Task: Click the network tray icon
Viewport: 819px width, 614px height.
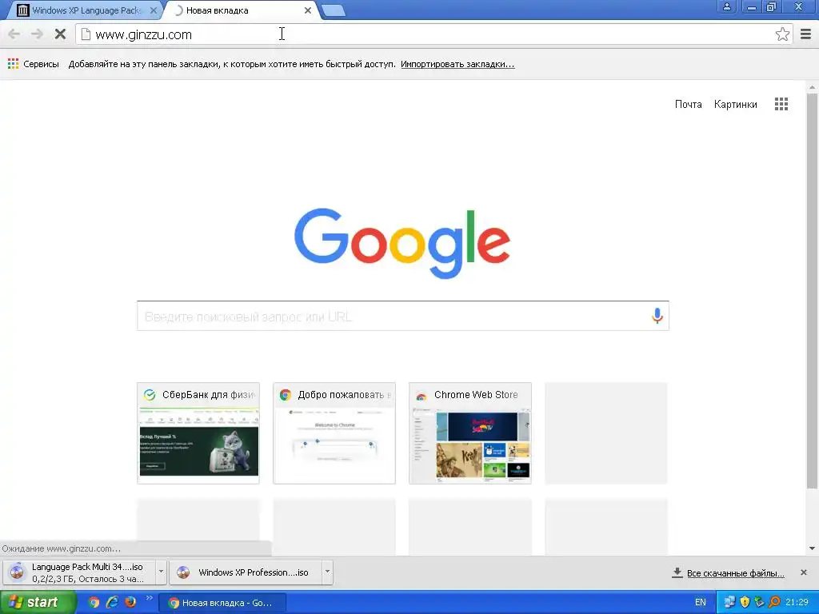Action: click(729, 602)
